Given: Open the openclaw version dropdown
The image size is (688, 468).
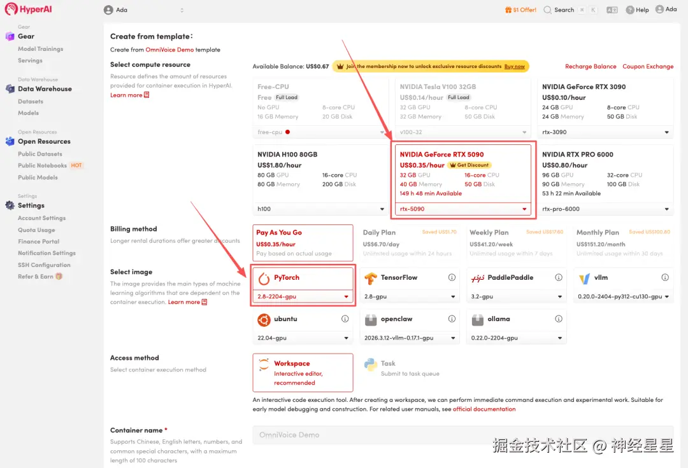Looking at the screenshot, I should [410, 338].
